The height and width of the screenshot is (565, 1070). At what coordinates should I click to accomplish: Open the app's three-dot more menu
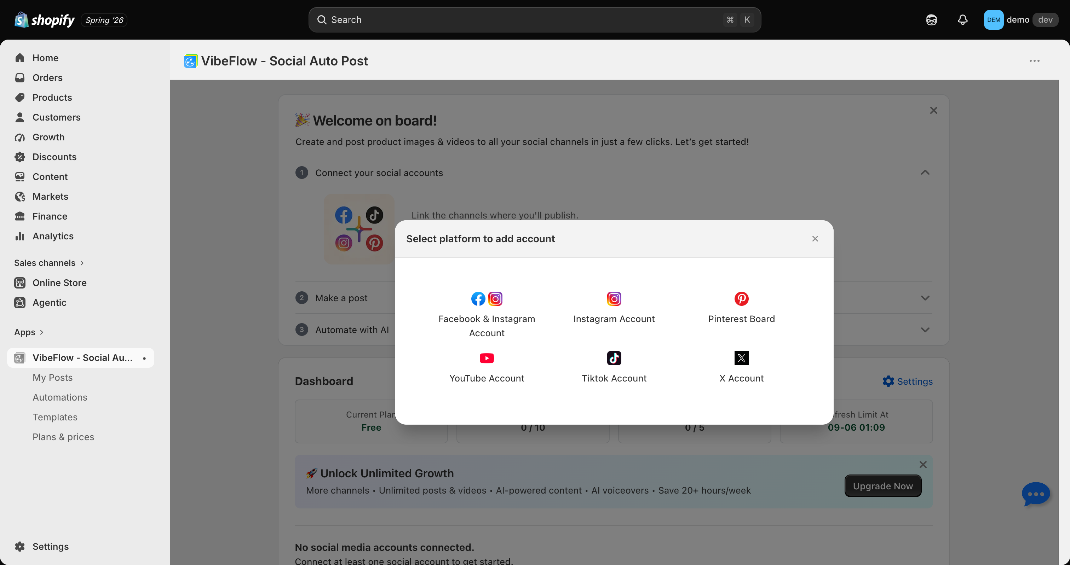(1034, 61)
